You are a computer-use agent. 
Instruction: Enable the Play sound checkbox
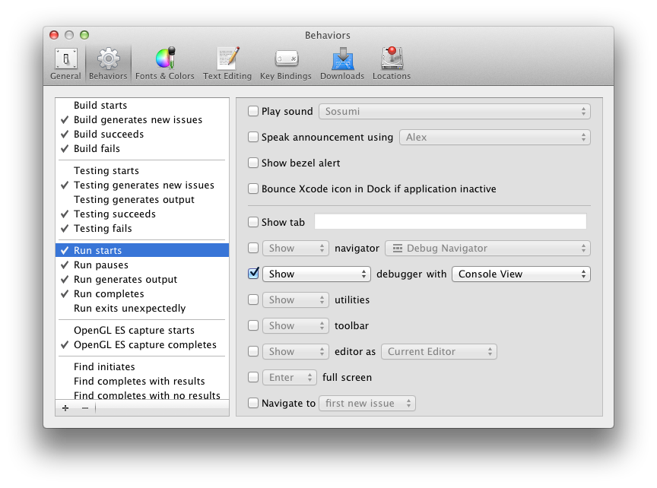253,112
